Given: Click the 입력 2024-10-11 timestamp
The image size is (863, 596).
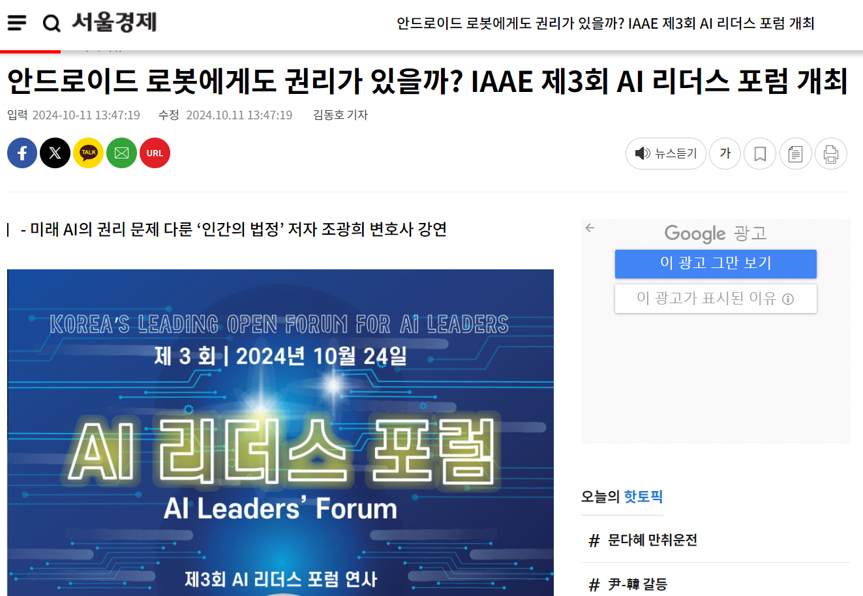Looking at the screenshot, I should [74, 115].
